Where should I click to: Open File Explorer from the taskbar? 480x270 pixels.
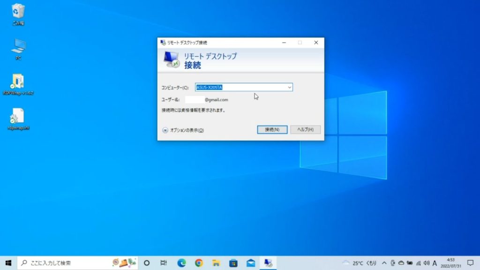click(216, 263)
